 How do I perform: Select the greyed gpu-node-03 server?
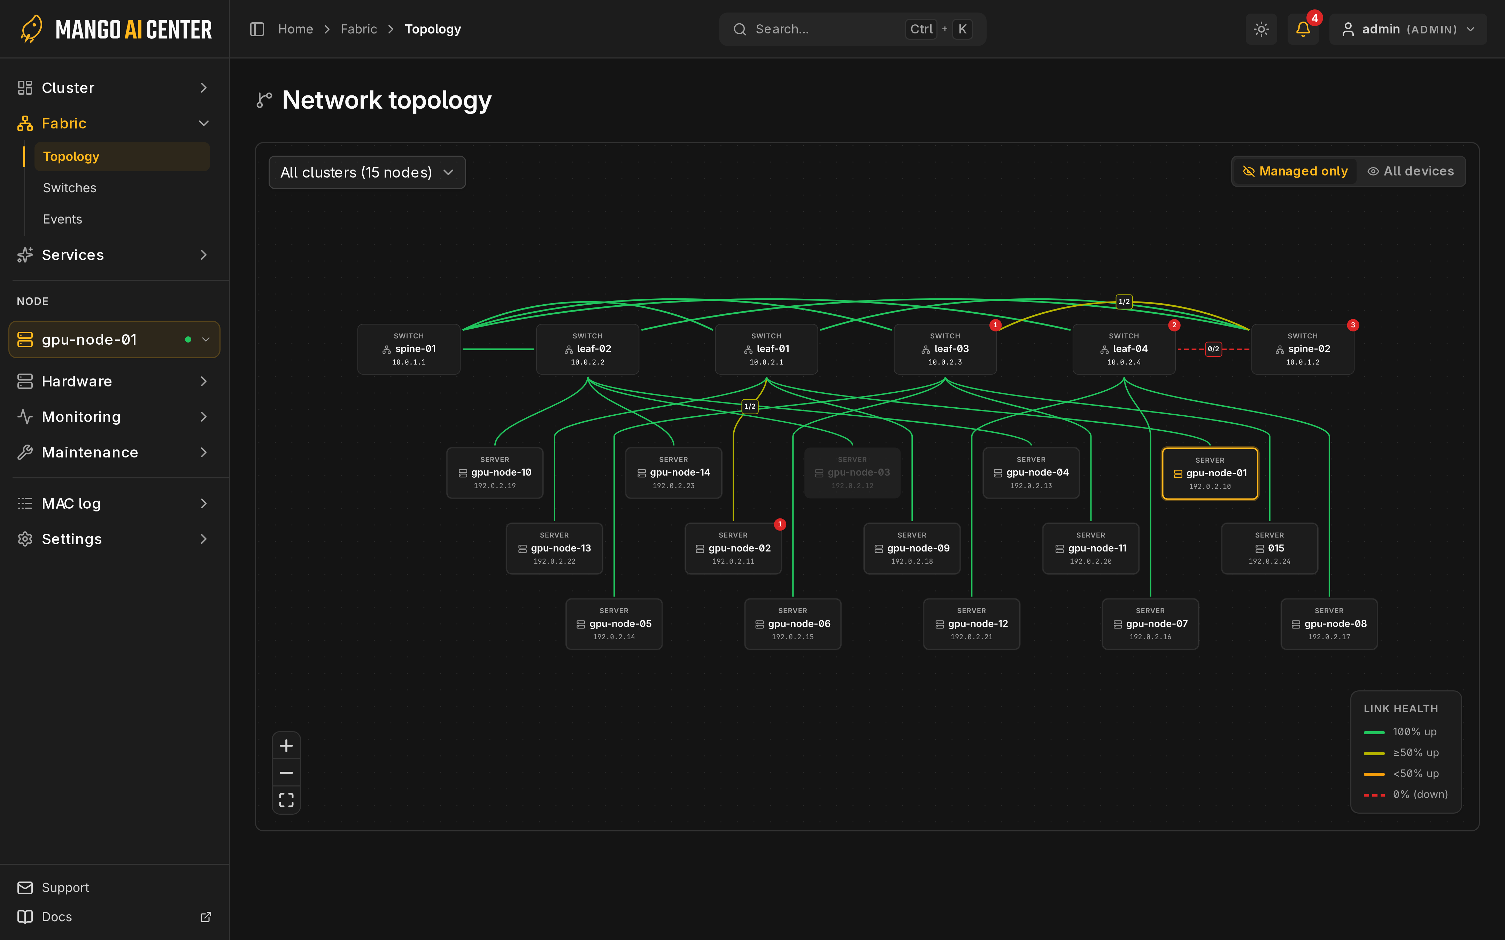(852, 472)
